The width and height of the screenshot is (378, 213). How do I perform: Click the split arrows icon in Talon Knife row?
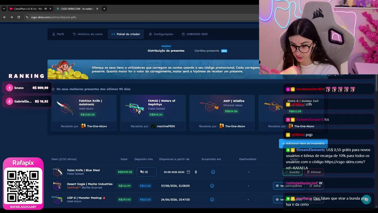[196, 172]
